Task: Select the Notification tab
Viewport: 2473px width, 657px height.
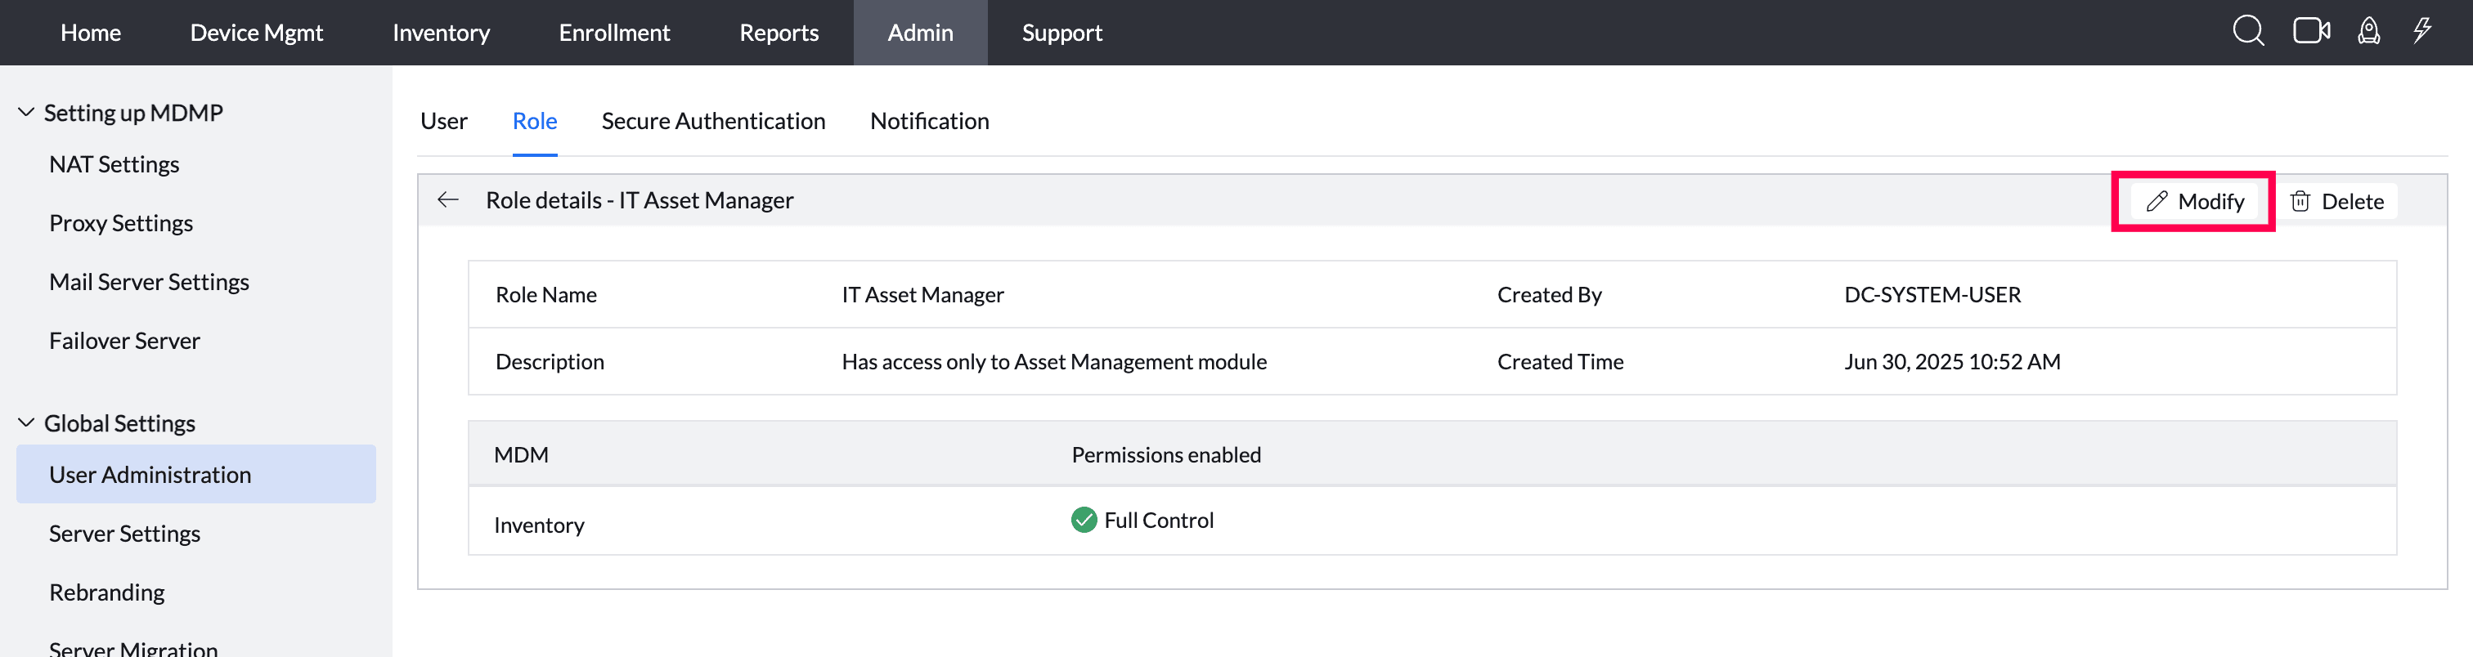Action: 928,121
